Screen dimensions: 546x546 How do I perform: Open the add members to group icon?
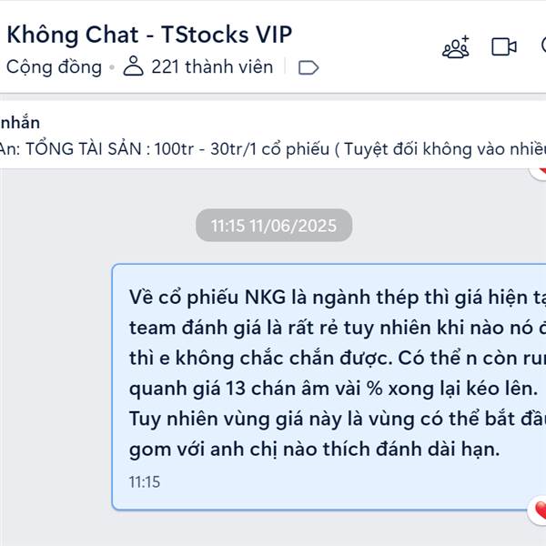(456, 46)
